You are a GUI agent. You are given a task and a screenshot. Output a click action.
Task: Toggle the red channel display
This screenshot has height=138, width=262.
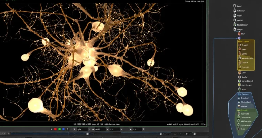pos(56,129)
